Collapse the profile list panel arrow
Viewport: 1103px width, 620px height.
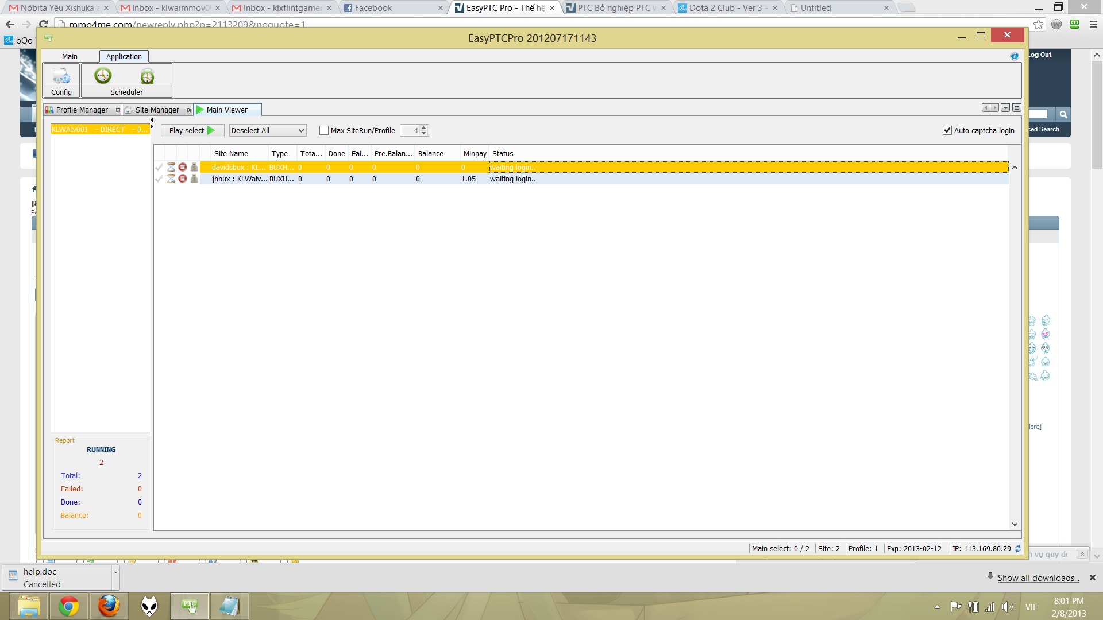point(152,120)
